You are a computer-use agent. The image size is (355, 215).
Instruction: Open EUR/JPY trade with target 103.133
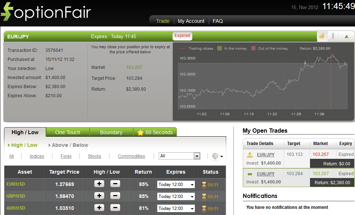point(266,155)
